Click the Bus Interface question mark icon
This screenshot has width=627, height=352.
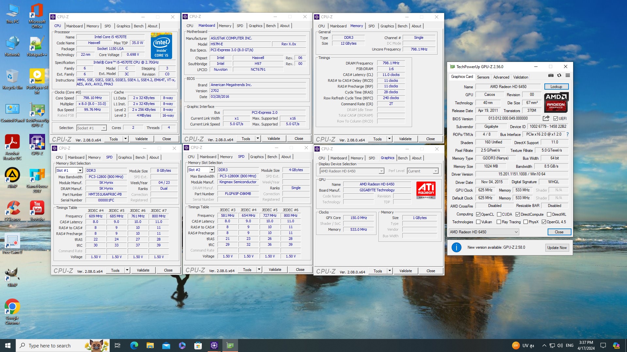568,134
